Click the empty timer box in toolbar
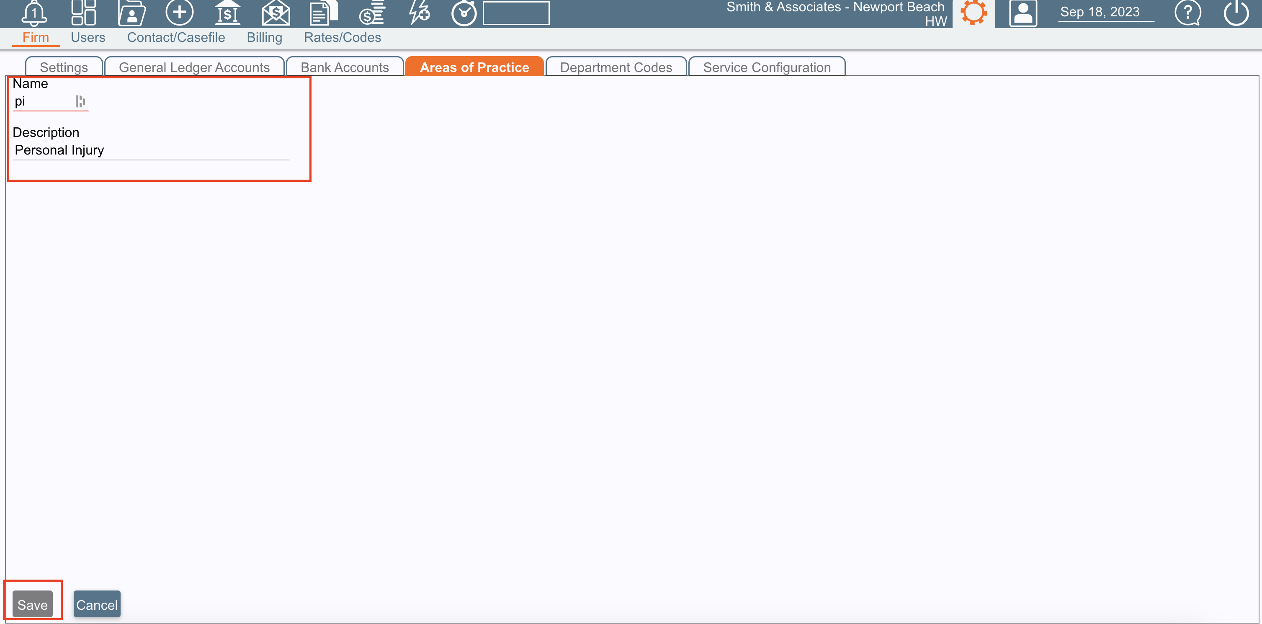Screen dimensions: 1262x624 (516, 13)
